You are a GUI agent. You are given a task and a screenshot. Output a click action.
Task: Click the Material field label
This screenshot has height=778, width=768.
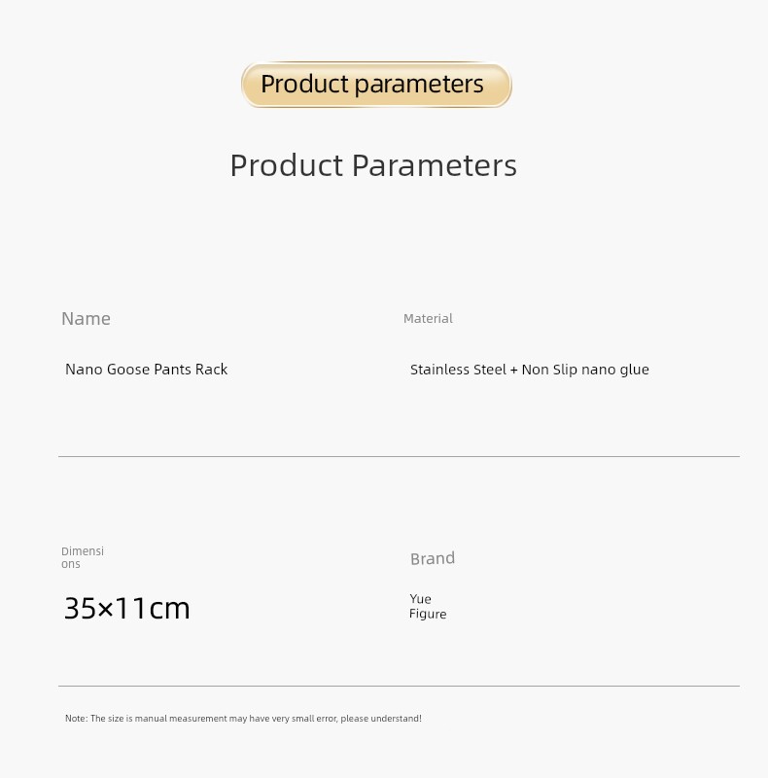428,319
